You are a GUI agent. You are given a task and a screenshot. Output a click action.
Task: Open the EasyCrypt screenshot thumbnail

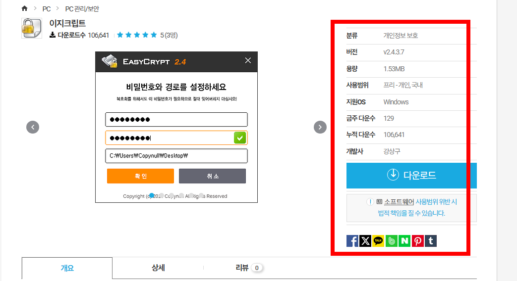(176, 127)
